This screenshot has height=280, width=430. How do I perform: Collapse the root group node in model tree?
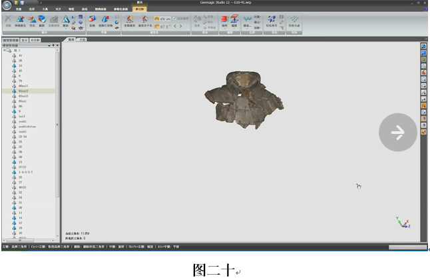pos(5,50)
